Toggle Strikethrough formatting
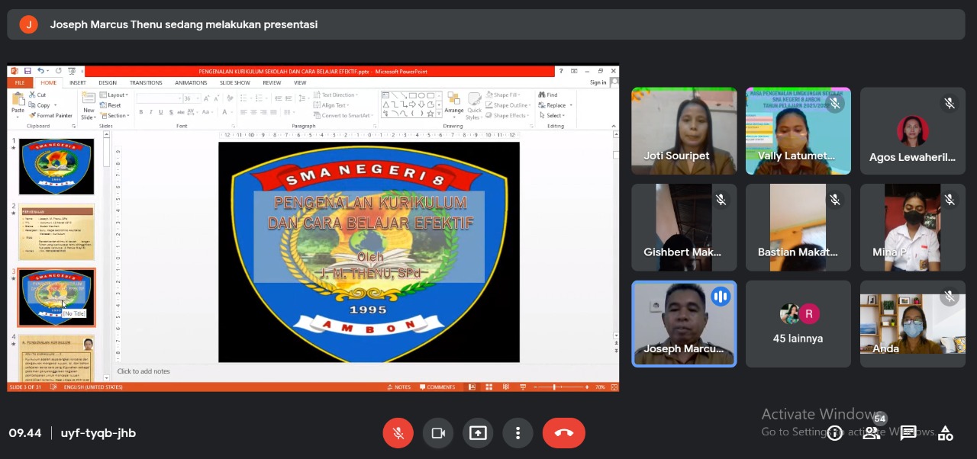Viewport: 977px width, 459px height. (x=182, y=112)
